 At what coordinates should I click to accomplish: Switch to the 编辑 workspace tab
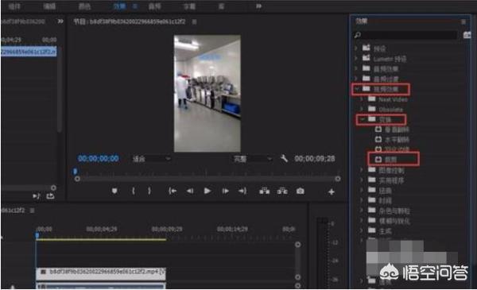[x=49, y=6]
